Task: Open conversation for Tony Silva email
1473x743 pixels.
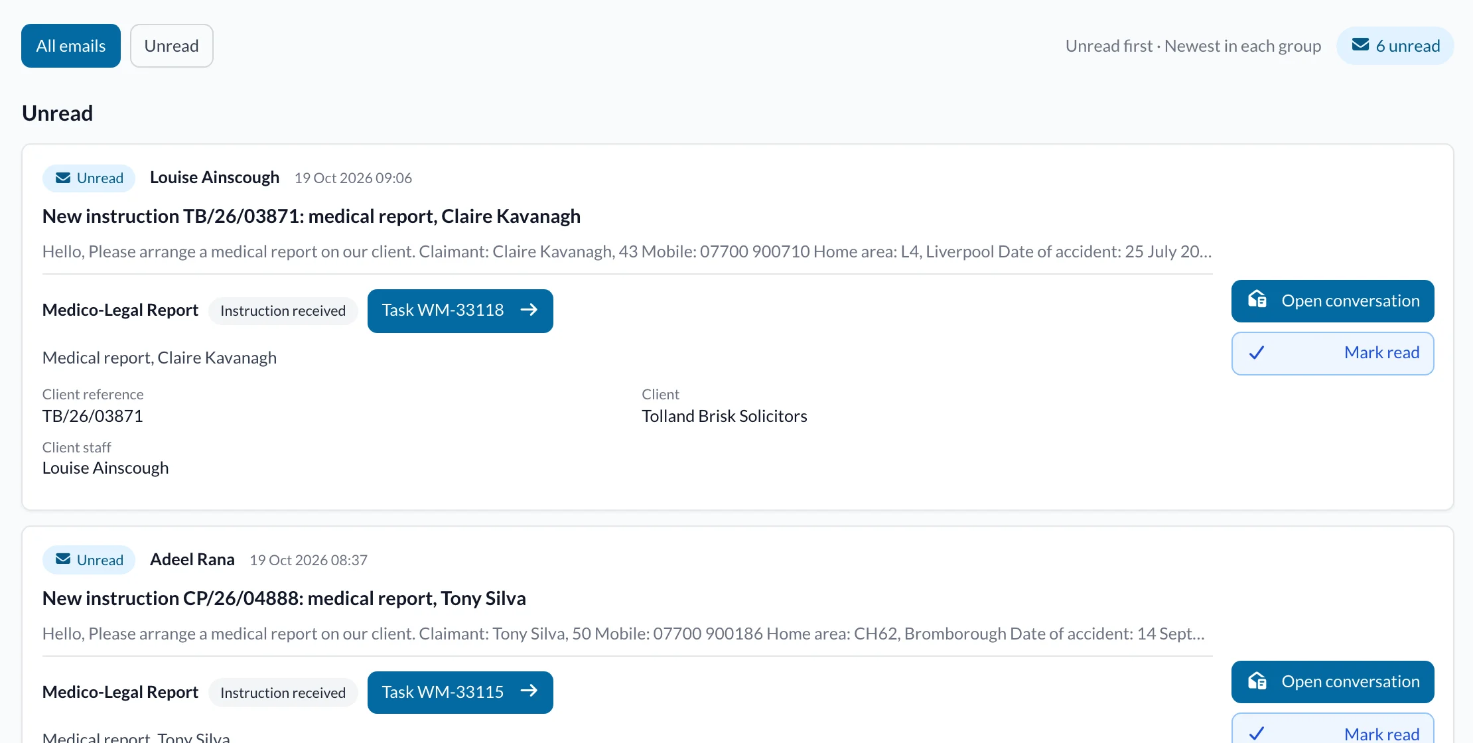Action: pyautogui.click(x=1333, y=681)
